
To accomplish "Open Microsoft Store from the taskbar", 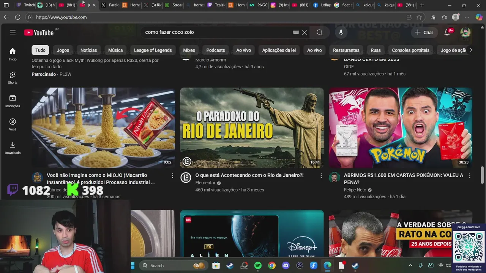I will coord(216,265).
